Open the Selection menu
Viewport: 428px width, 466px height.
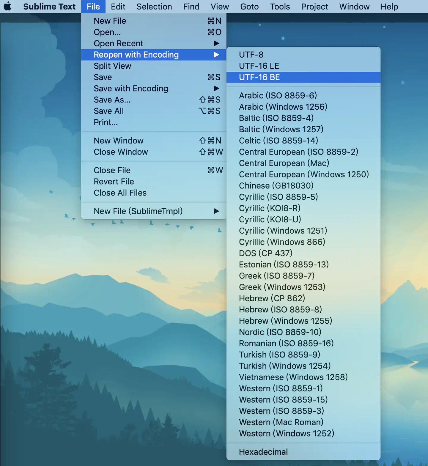pyautogui.click(x=154, y=6)
